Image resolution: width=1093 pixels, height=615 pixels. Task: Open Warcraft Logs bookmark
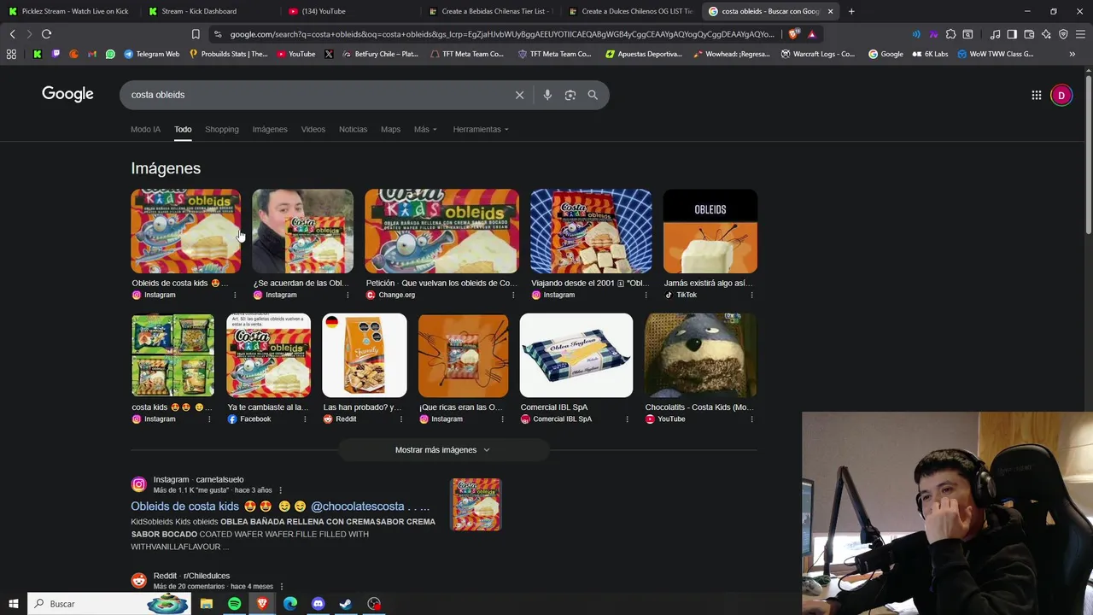(818, 54)
